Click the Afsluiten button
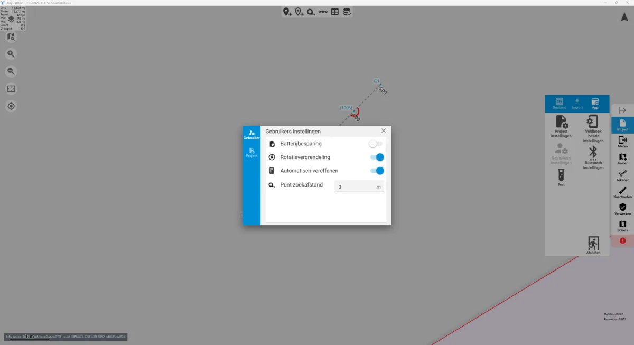 pyautogui.click(x=593, y=244)
